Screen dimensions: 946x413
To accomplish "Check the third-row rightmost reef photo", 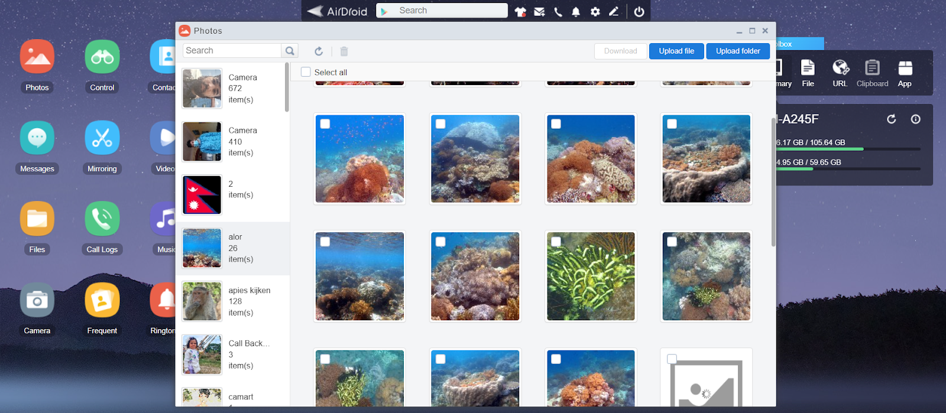I will pyautogui.click(x=672, y=242).
